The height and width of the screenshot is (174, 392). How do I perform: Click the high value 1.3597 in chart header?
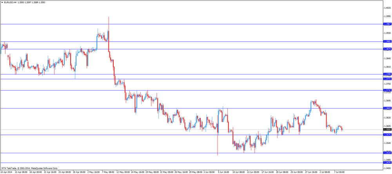29,2
